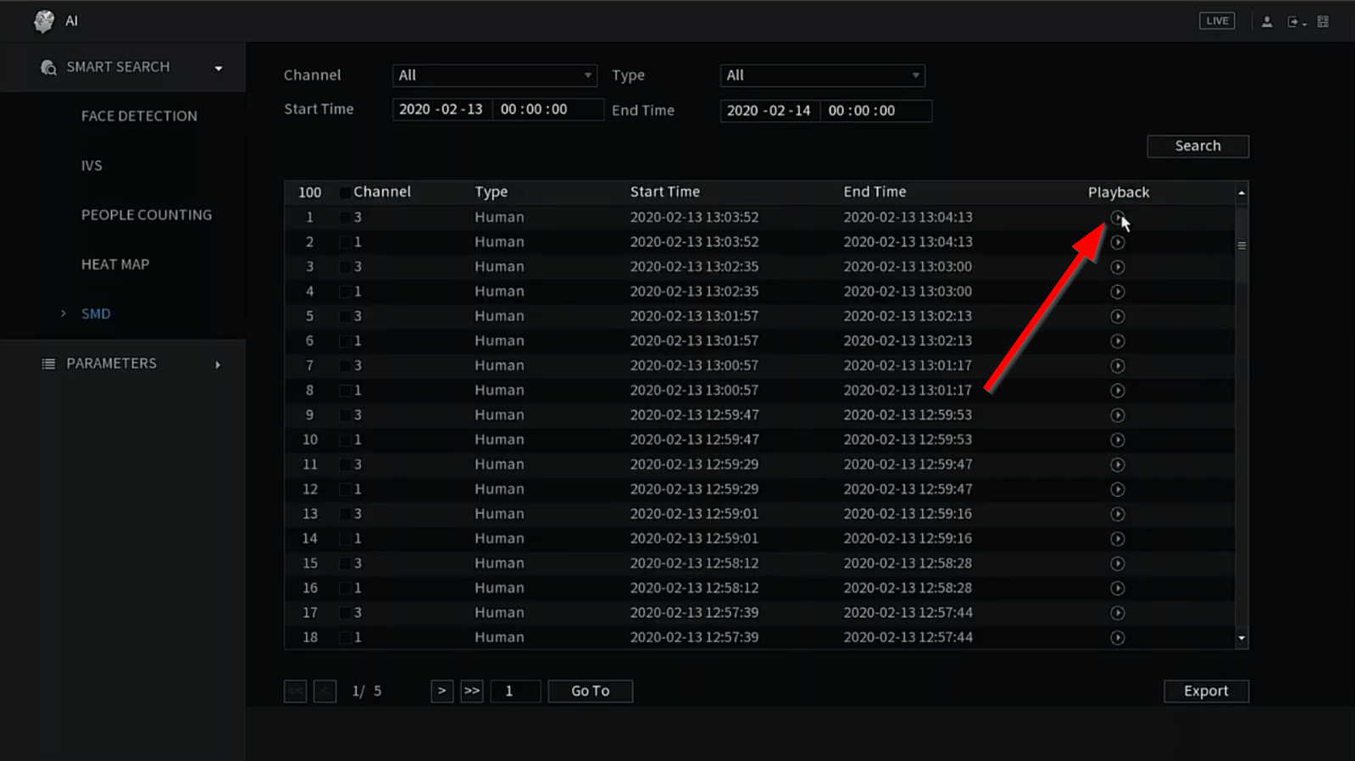1355x761 pixels.
Task: Play back the recording in row 7
Action: coord(1118,366)
